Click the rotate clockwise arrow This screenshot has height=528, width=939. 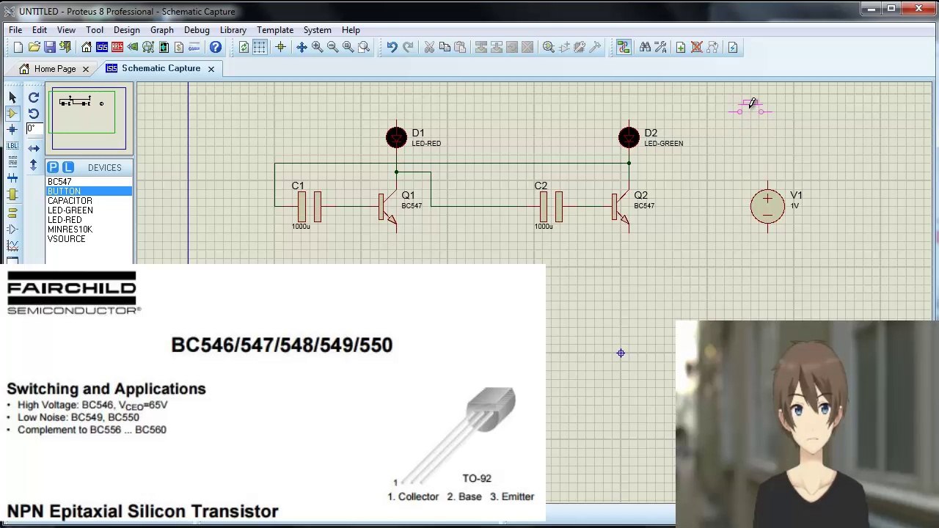pyautogui.click(x=34, y=98)
